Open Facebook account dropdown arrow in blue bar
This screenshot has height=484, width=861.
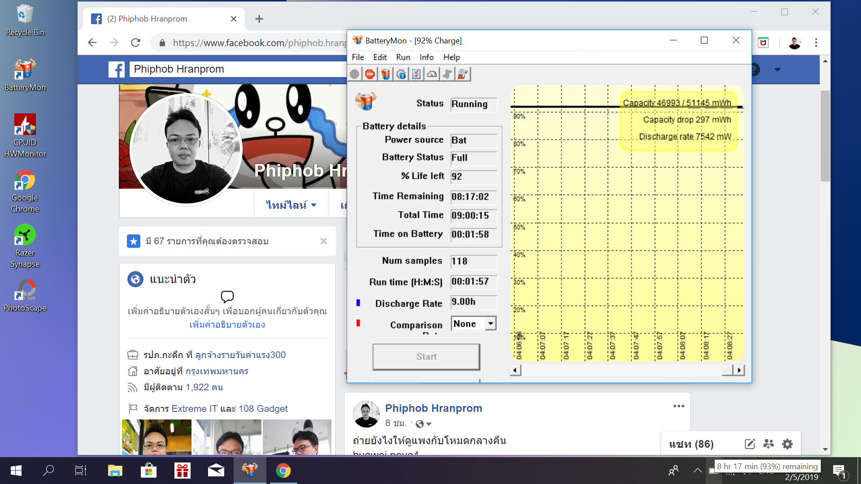pyautogui.click(x=778, y=69)
